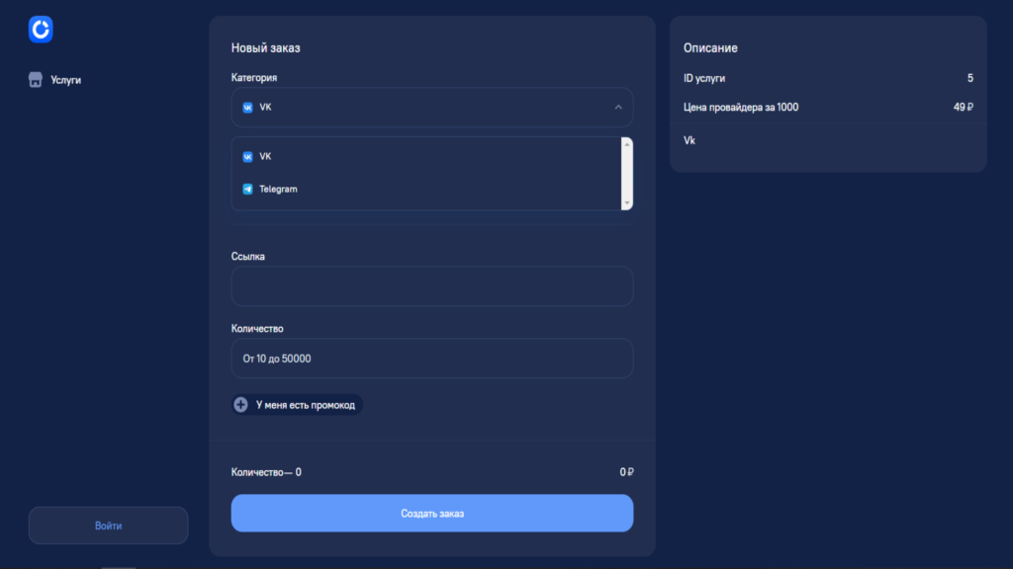The width and height of the screenshot is (1013, 569).
Task: Focus the Количество input field
Action: 431,358
